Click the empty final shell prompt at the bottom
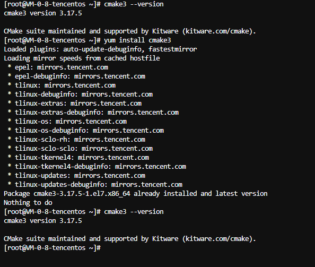The height and width of the screenshot is (267, 315). point(52,248)
